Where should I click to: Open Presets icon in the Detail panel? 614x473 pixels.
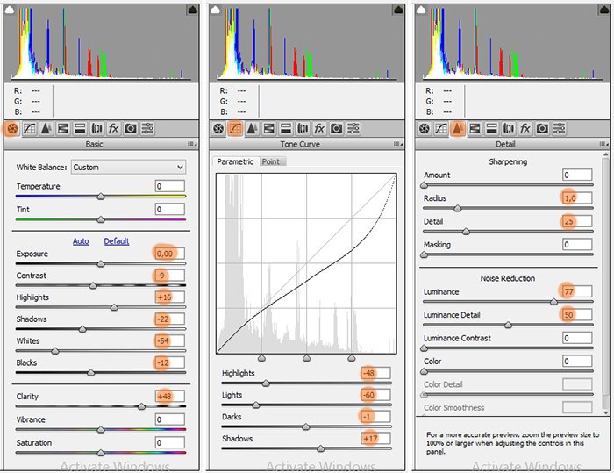coord(559,128)
